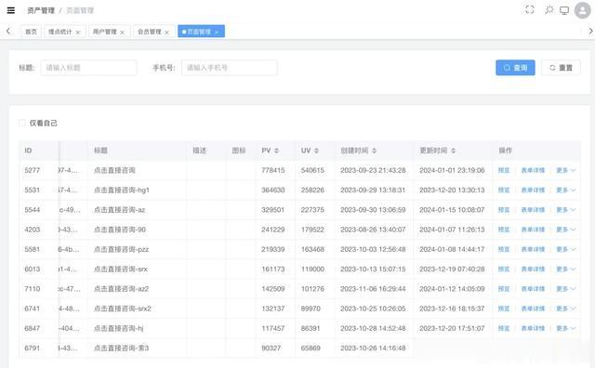The height and width of the screenshot is (368, 595).
Task: Click 预览 for row 6741
Action: click(x=504, y=309)
